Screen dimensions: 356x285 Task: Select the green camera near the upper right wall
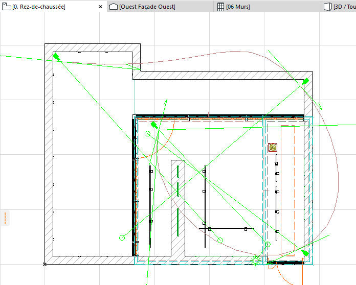pyautogui.click(x=305, y=82)
